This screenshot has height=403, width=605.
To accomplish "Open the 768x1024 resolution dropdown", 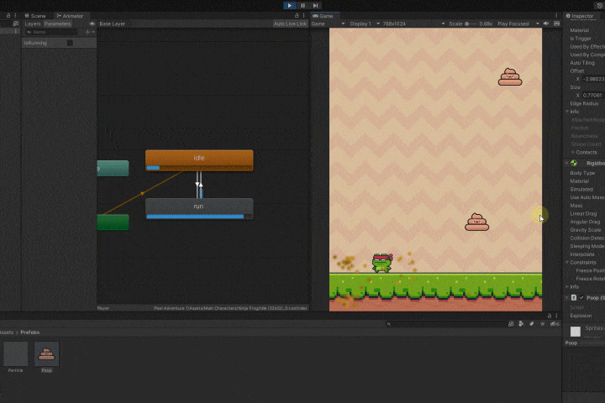I will coord(413,24).
